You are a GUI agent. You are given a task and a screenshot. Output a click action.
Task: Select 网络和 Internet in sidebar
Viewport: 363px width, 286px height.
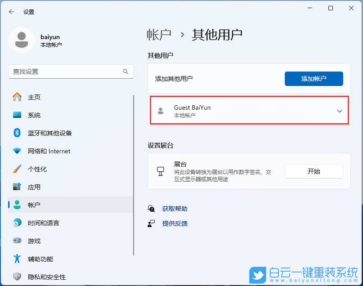[x=45, y=151]
